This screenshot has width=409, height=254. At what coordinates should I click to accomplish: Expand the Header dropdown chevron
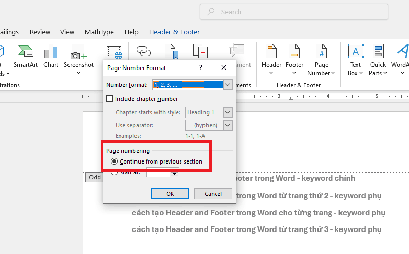[271, 73]
